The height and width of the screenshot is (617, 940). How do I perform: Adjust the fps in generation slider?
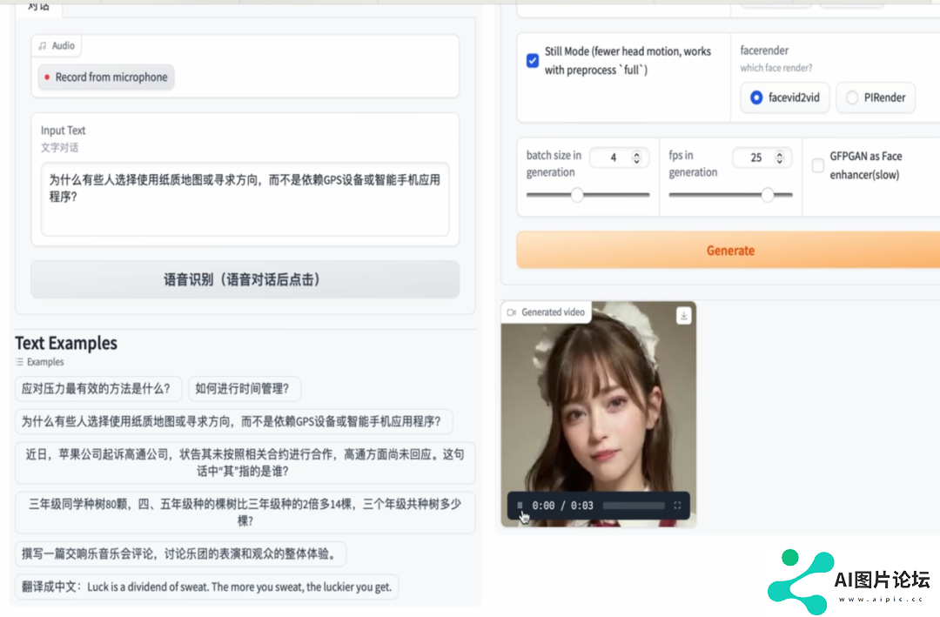coord(731,195)
